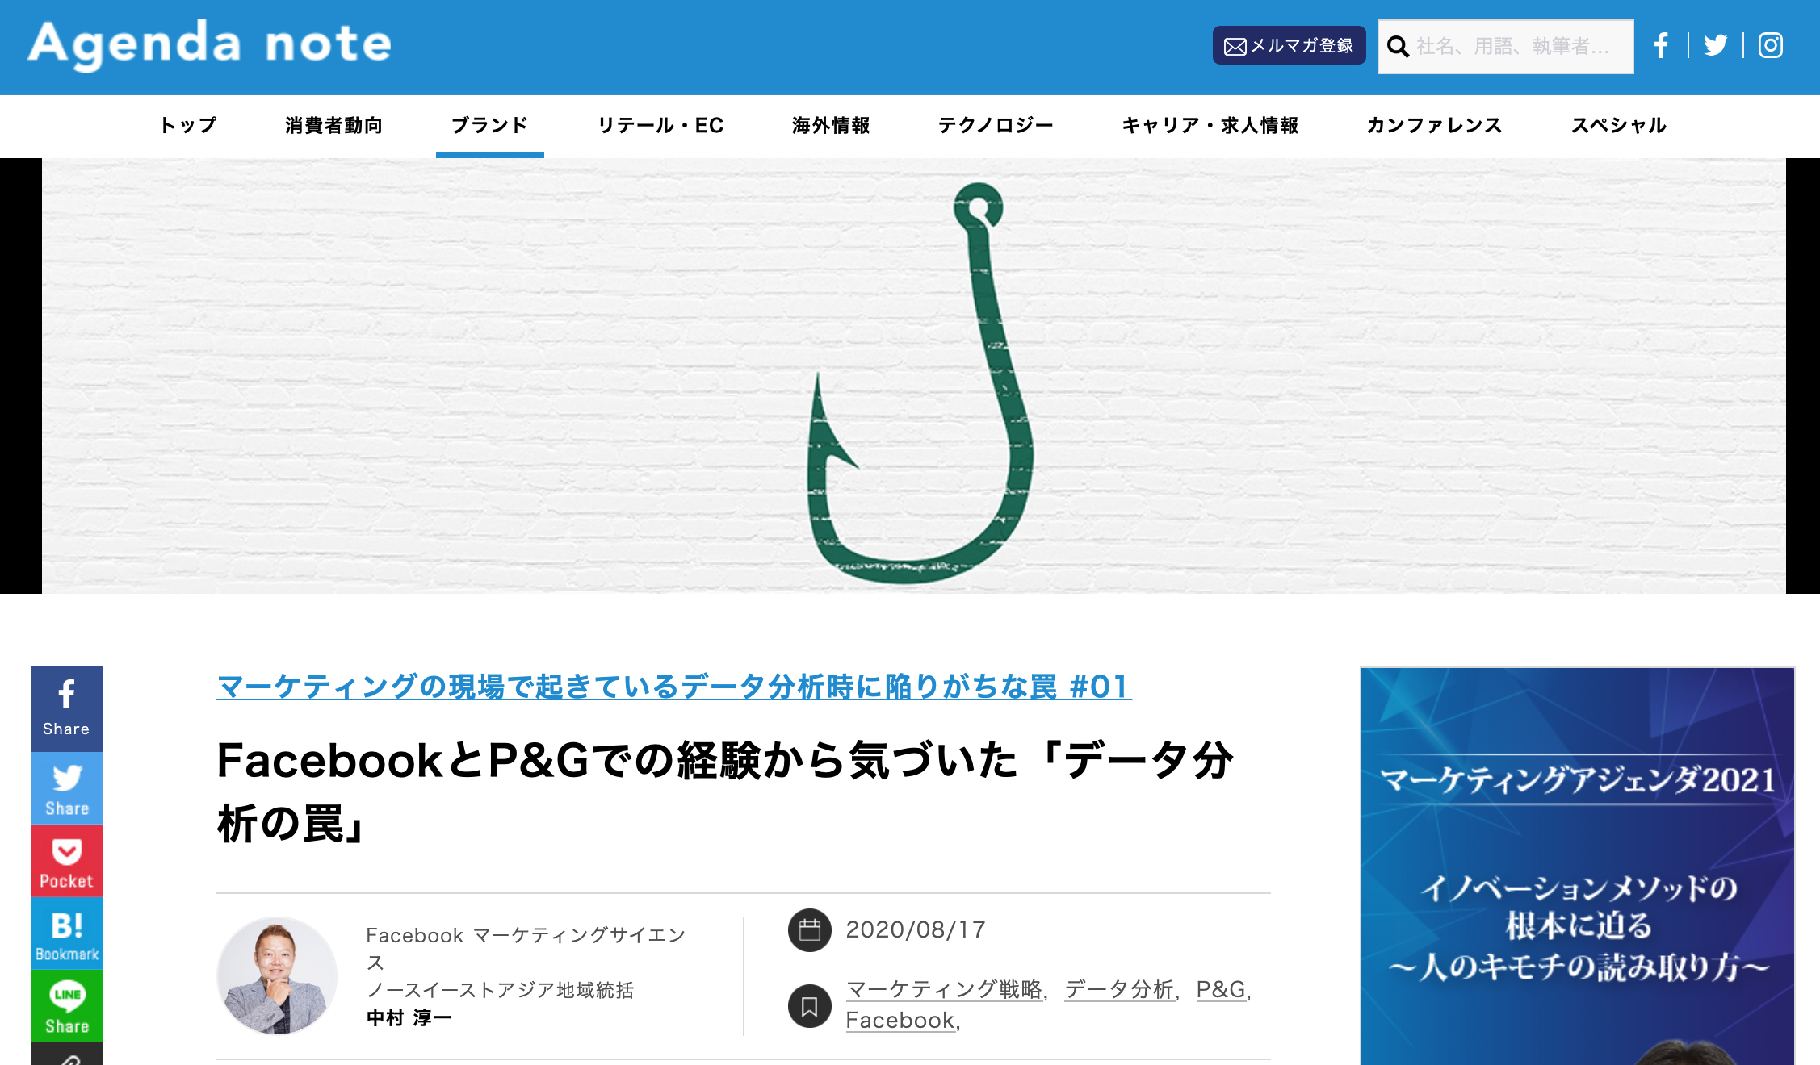1820x1065 pixels.
Task: Select the テクノロジー navigation item
Action: click(x=996, y=125)
